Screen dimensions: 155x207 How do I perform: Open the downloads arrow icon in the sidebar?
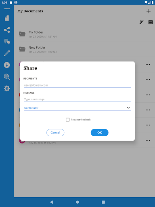click(x=7, y=65)
